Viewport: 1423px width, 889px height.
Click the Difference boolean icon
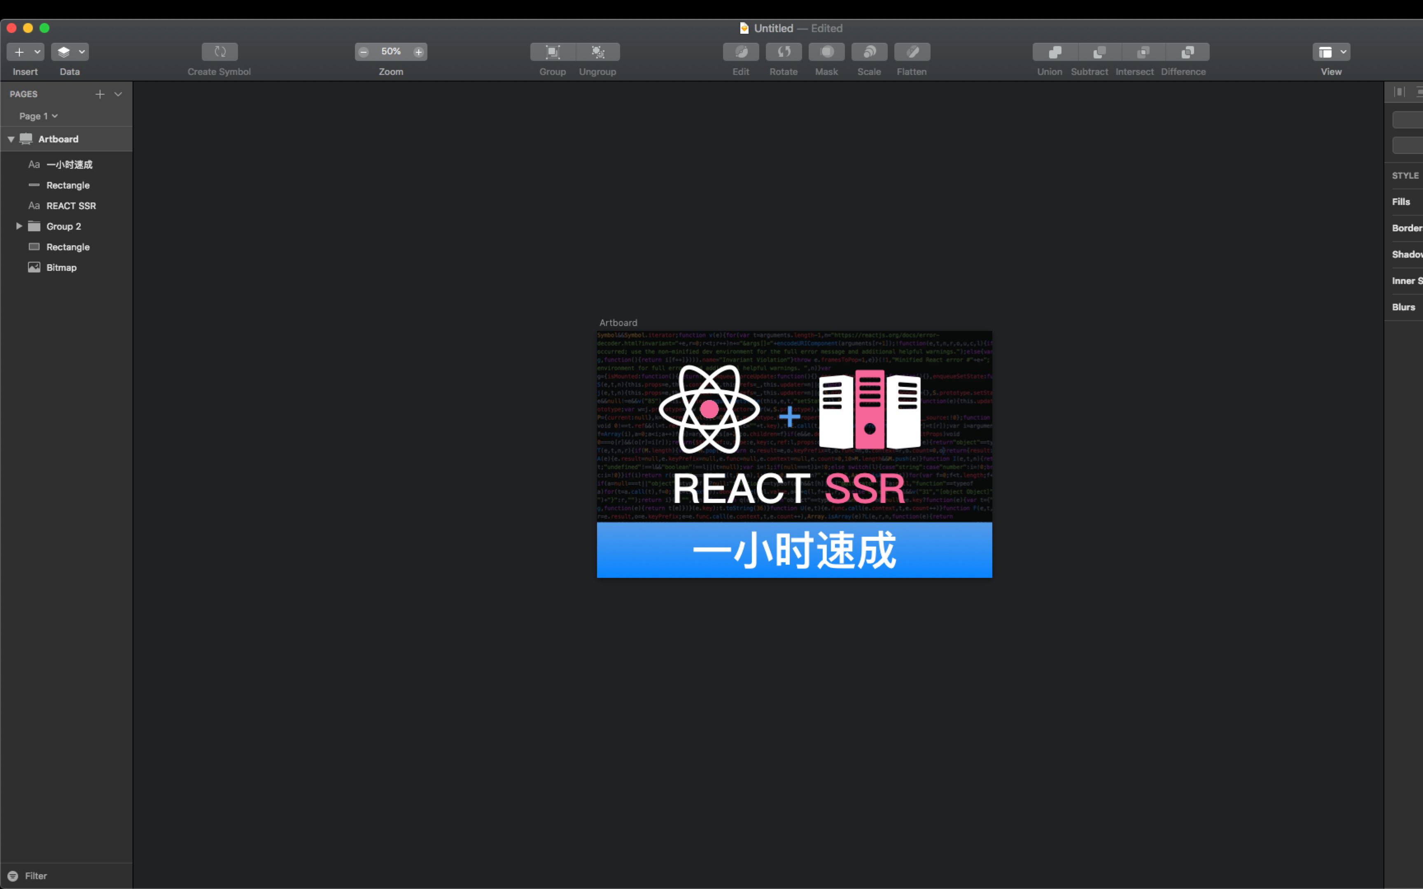pos(1187,52)
